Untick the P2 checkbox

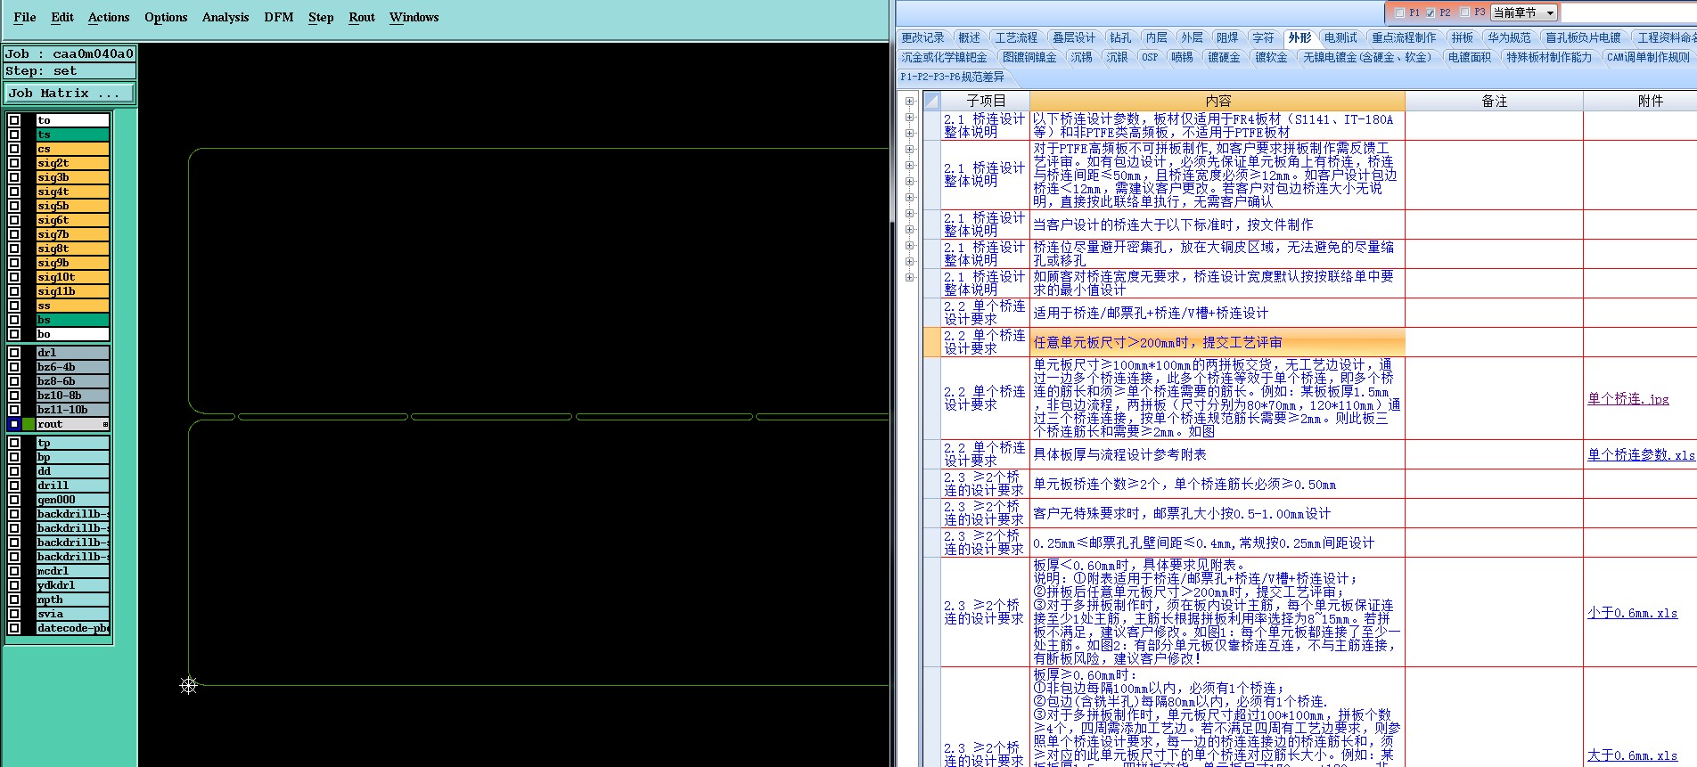click(x=1430, y=12)
